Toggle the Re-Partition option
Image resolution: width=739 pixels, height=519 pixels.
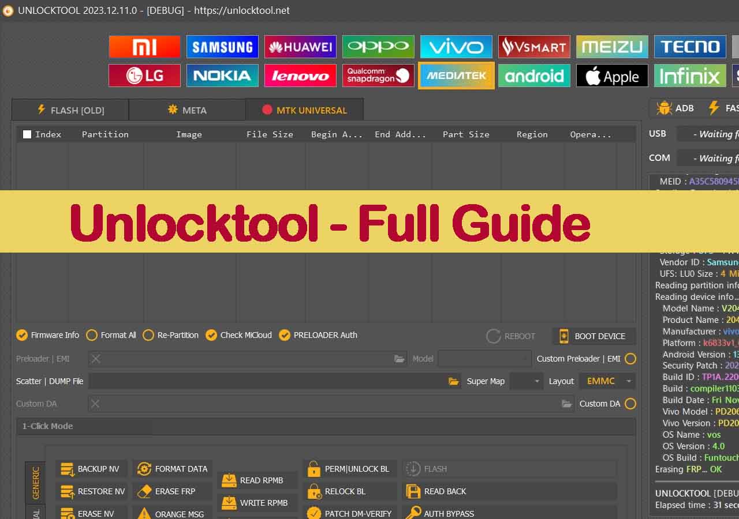point(148,335)
